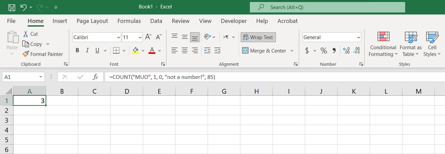This screenshot has width=445, height=154.
Task: Open File menu
Action: click(11, 21)
